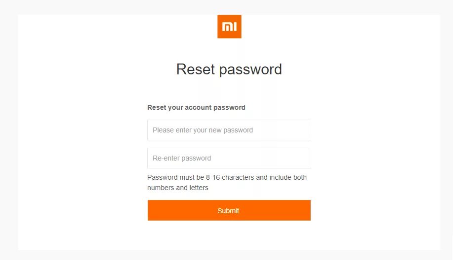This screenshot has height=260, width=453.
Task: Select the "Please enter your new password" box
Action: coord(229,130)
